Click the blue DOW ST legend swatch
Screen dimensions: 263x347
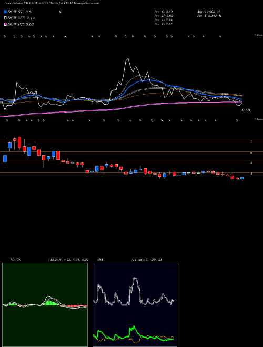[5, 12]
